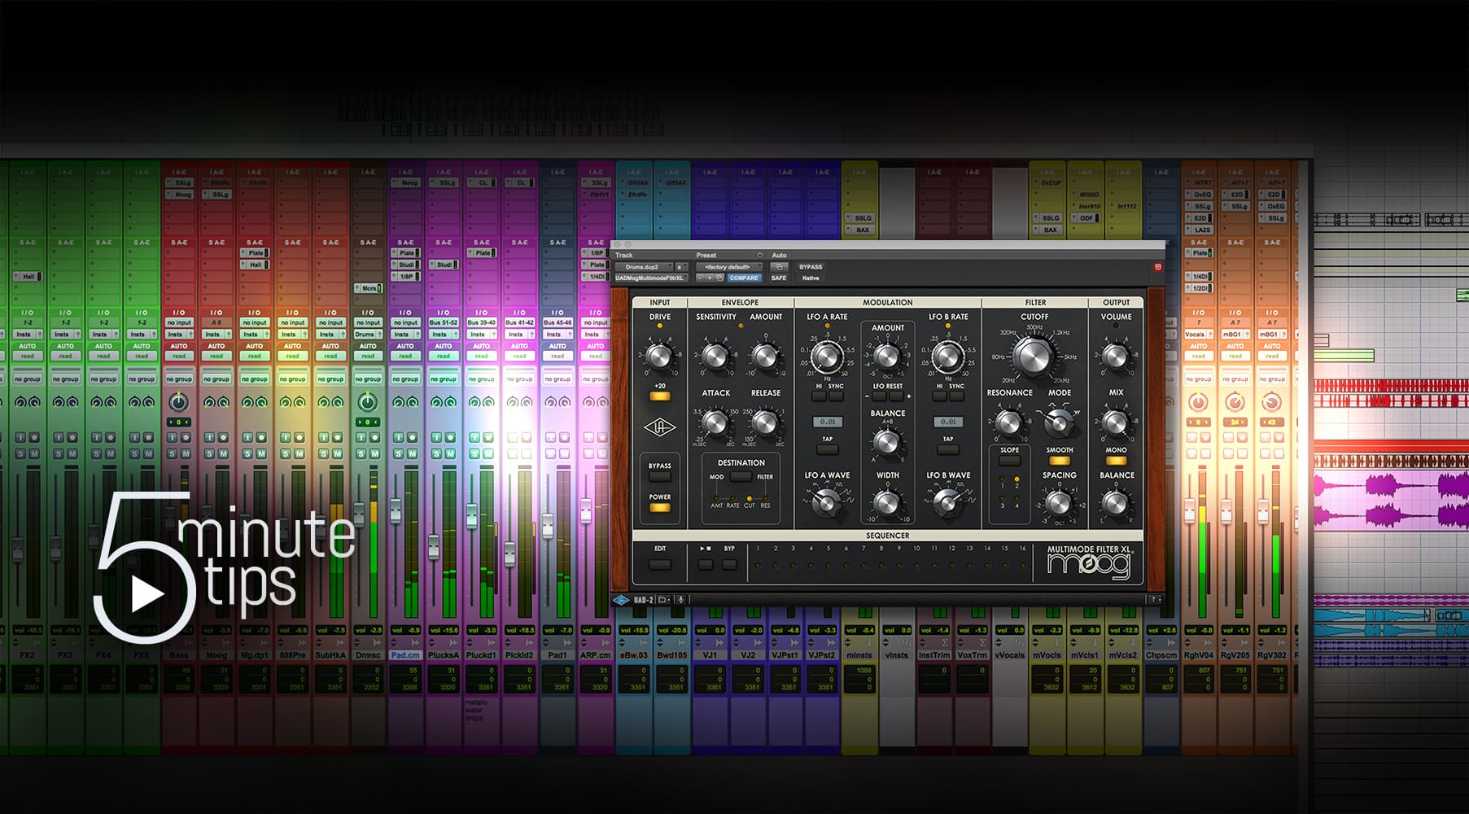1469x814 pixels.
Task: Click the SPACING knob
Action: pyautogui.click(x=1059, y=503)
